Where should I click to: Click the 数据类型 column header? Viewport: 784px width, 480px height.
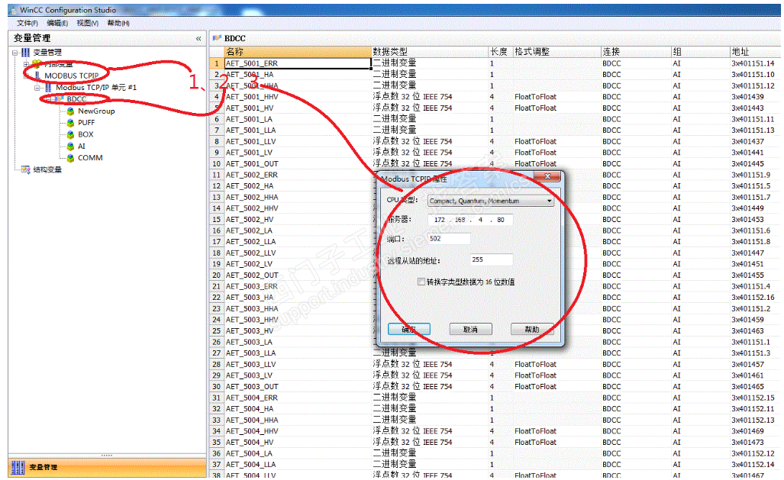pos(430,51)
